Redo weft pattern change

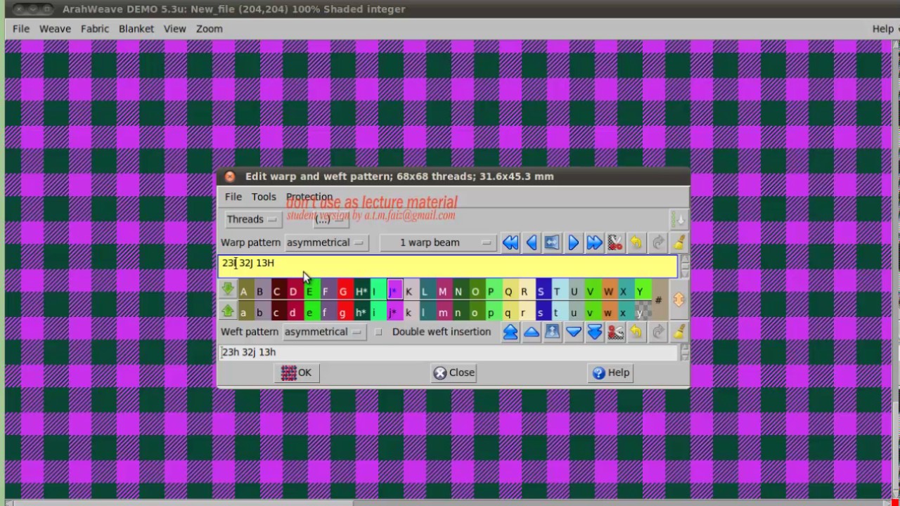click(658, 332)
